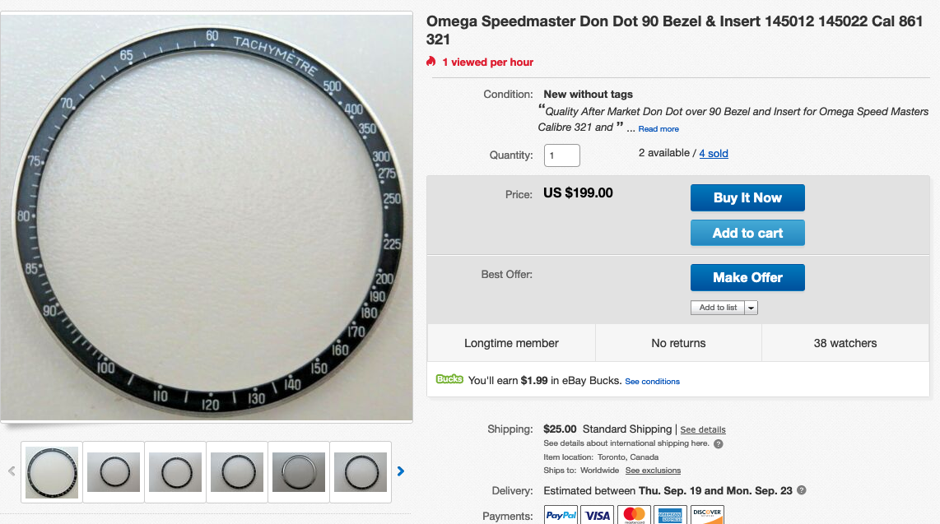Expand description with Read more
This screenshot has width=940, height=524.
658,129
